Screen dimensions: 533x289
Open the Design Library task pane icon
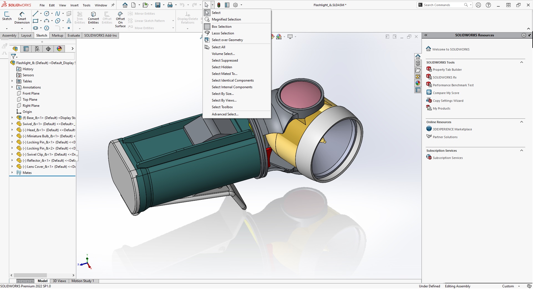(418, 63)
